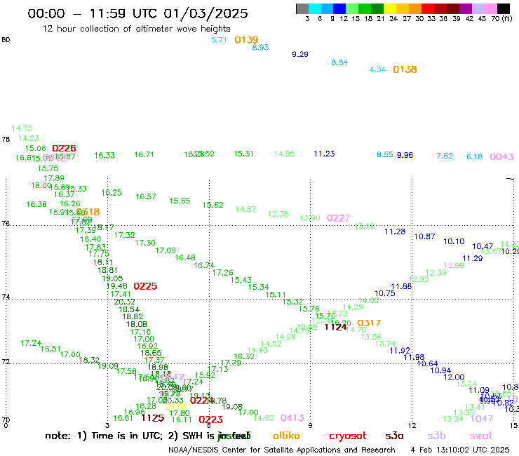
Task: Click the red '0223' cryosat time label
Action: (210, 420)
